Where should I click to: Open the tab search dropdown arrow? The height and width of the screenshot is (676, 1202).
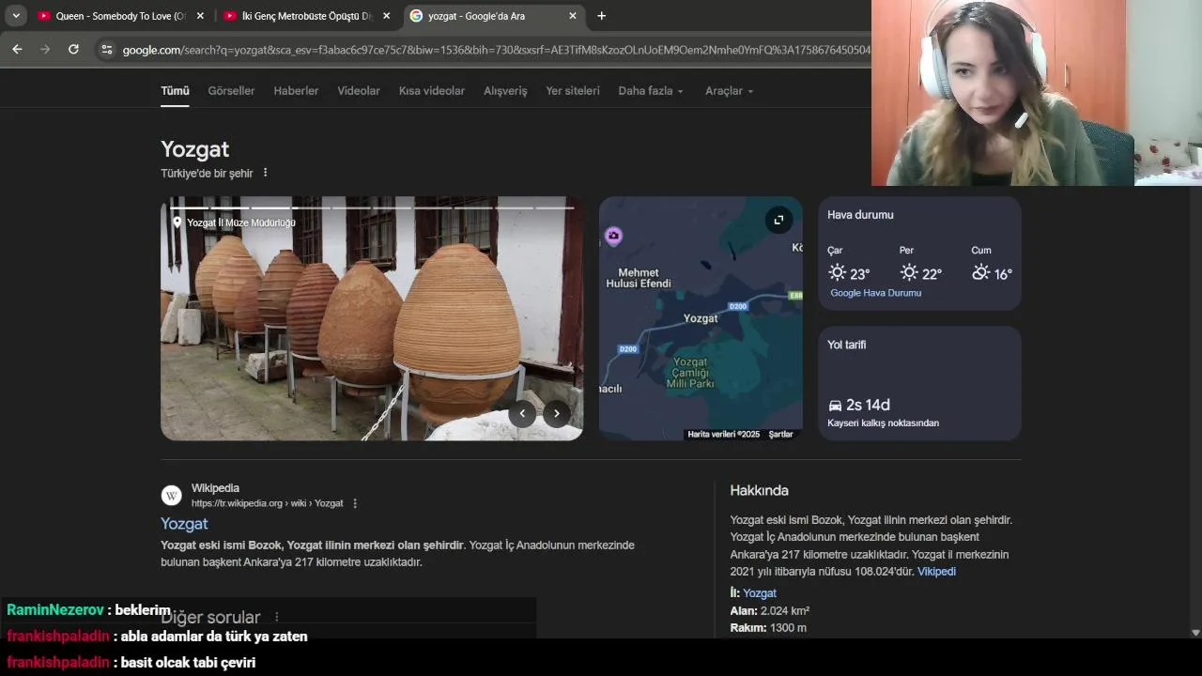coord(16,16)
